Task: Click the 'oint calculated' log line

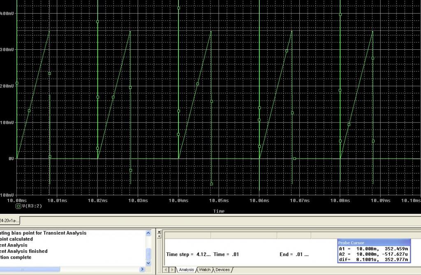Action: (x=16, y=239)
